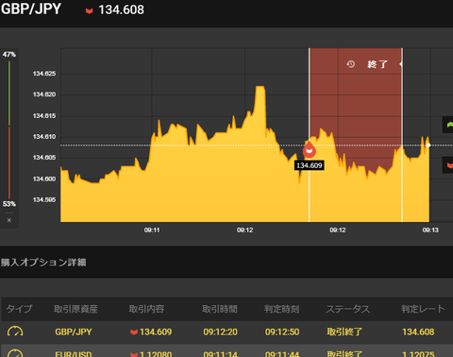
Task: Click the red arrow beside 1.12080 in table
Action: click(x=134, y=354)
